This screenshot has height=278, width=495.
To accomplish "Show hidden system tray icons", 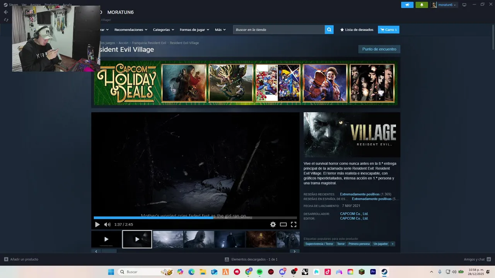I will coord(432,272).
